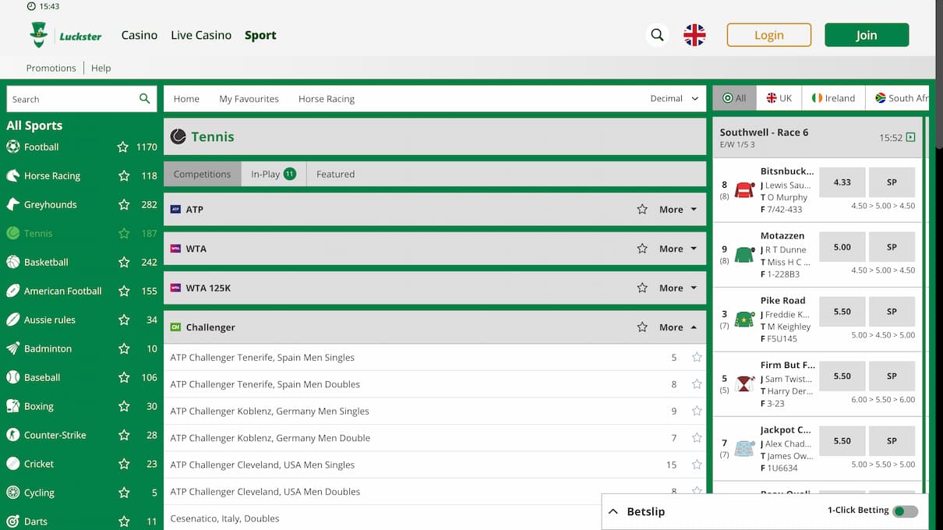This screenshot has height=530, width=943.
Task: Open the Promotions link
Action: (51, 68)
